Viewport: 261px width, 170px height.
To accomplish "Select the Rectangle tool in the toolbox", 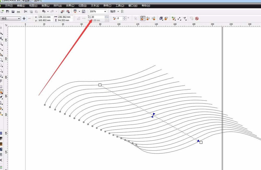I will click(1, 60).
